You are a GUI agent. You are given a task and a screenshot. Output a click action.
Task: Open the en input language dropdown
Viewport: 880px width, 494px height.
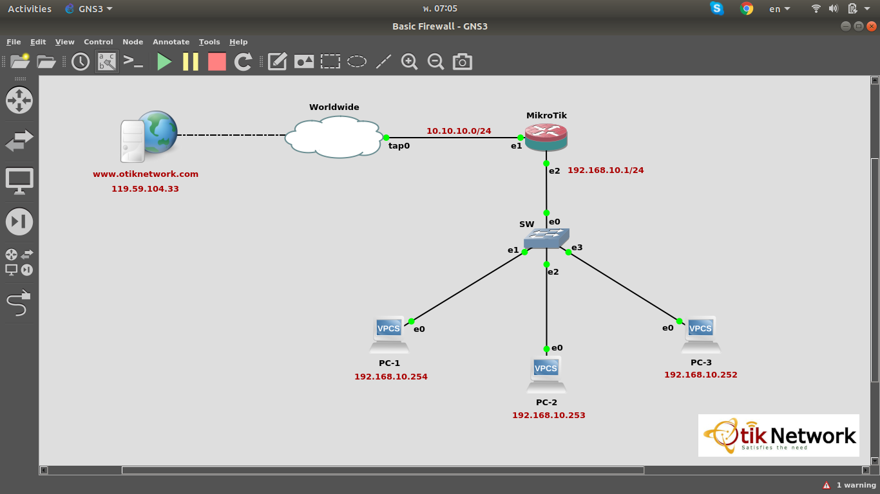[x=780, y=9]
